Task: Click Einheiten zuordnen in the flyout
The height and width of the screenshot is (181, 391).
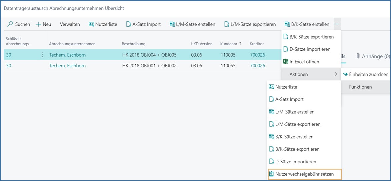Action: 368,74
